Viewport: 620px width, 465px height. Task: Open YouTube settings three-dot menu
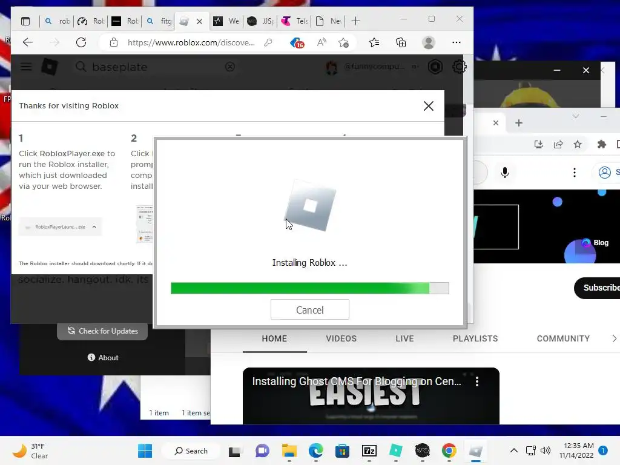pyautogui.click(x=575, y=173)
